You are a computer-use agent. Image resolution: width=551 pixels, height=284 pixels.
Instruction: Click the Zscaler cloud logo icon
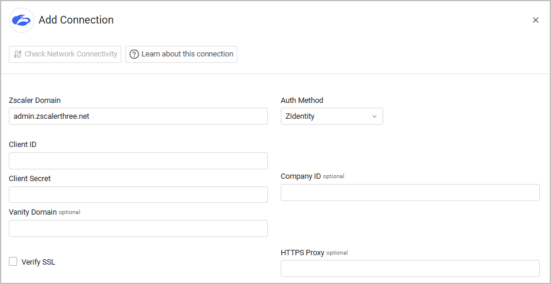pyautogui.click(x=21, y=20)
